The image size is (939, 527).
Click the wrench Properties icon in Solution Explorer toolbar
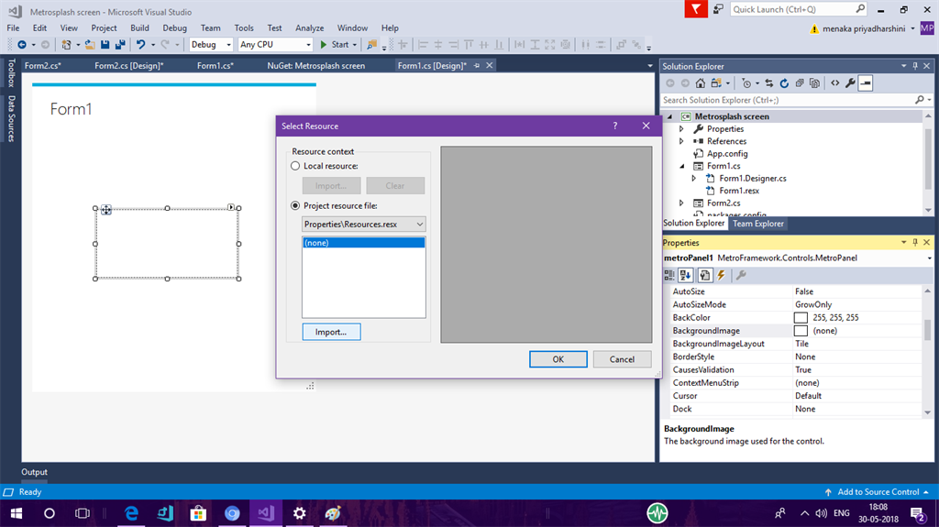850,83
